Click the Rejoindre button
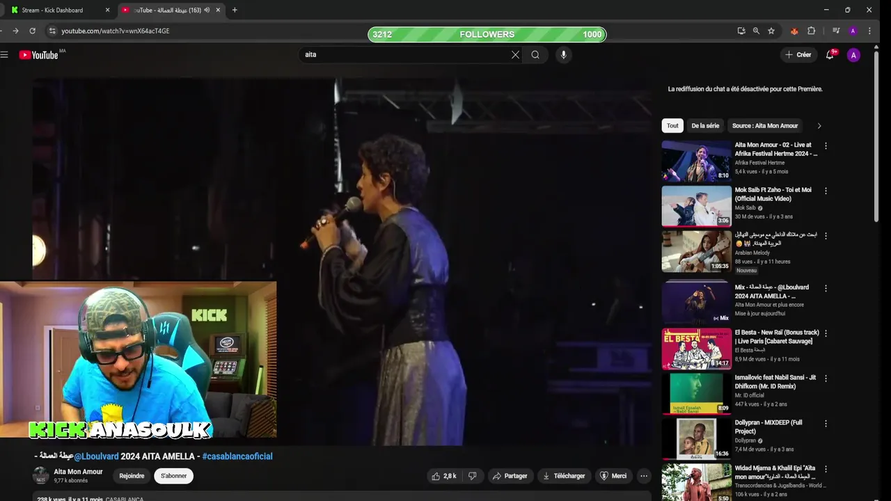This screenshot has width=891, height=501. 132,476
